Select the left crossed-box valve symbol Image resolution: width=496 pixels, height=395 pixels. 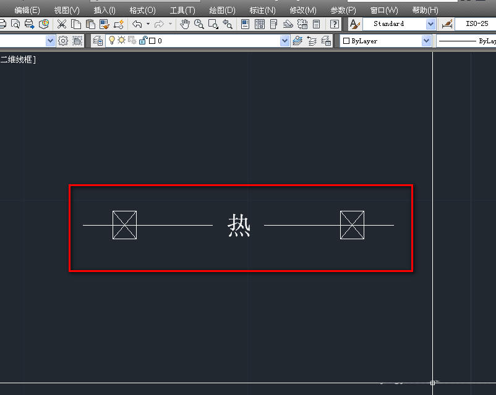tap(125, 225)
